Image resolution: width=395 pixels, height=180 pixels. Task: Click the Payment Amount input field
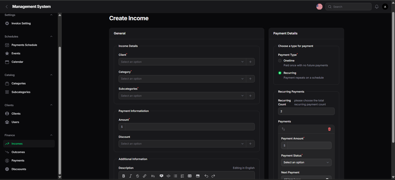click(x=310, y=145)
